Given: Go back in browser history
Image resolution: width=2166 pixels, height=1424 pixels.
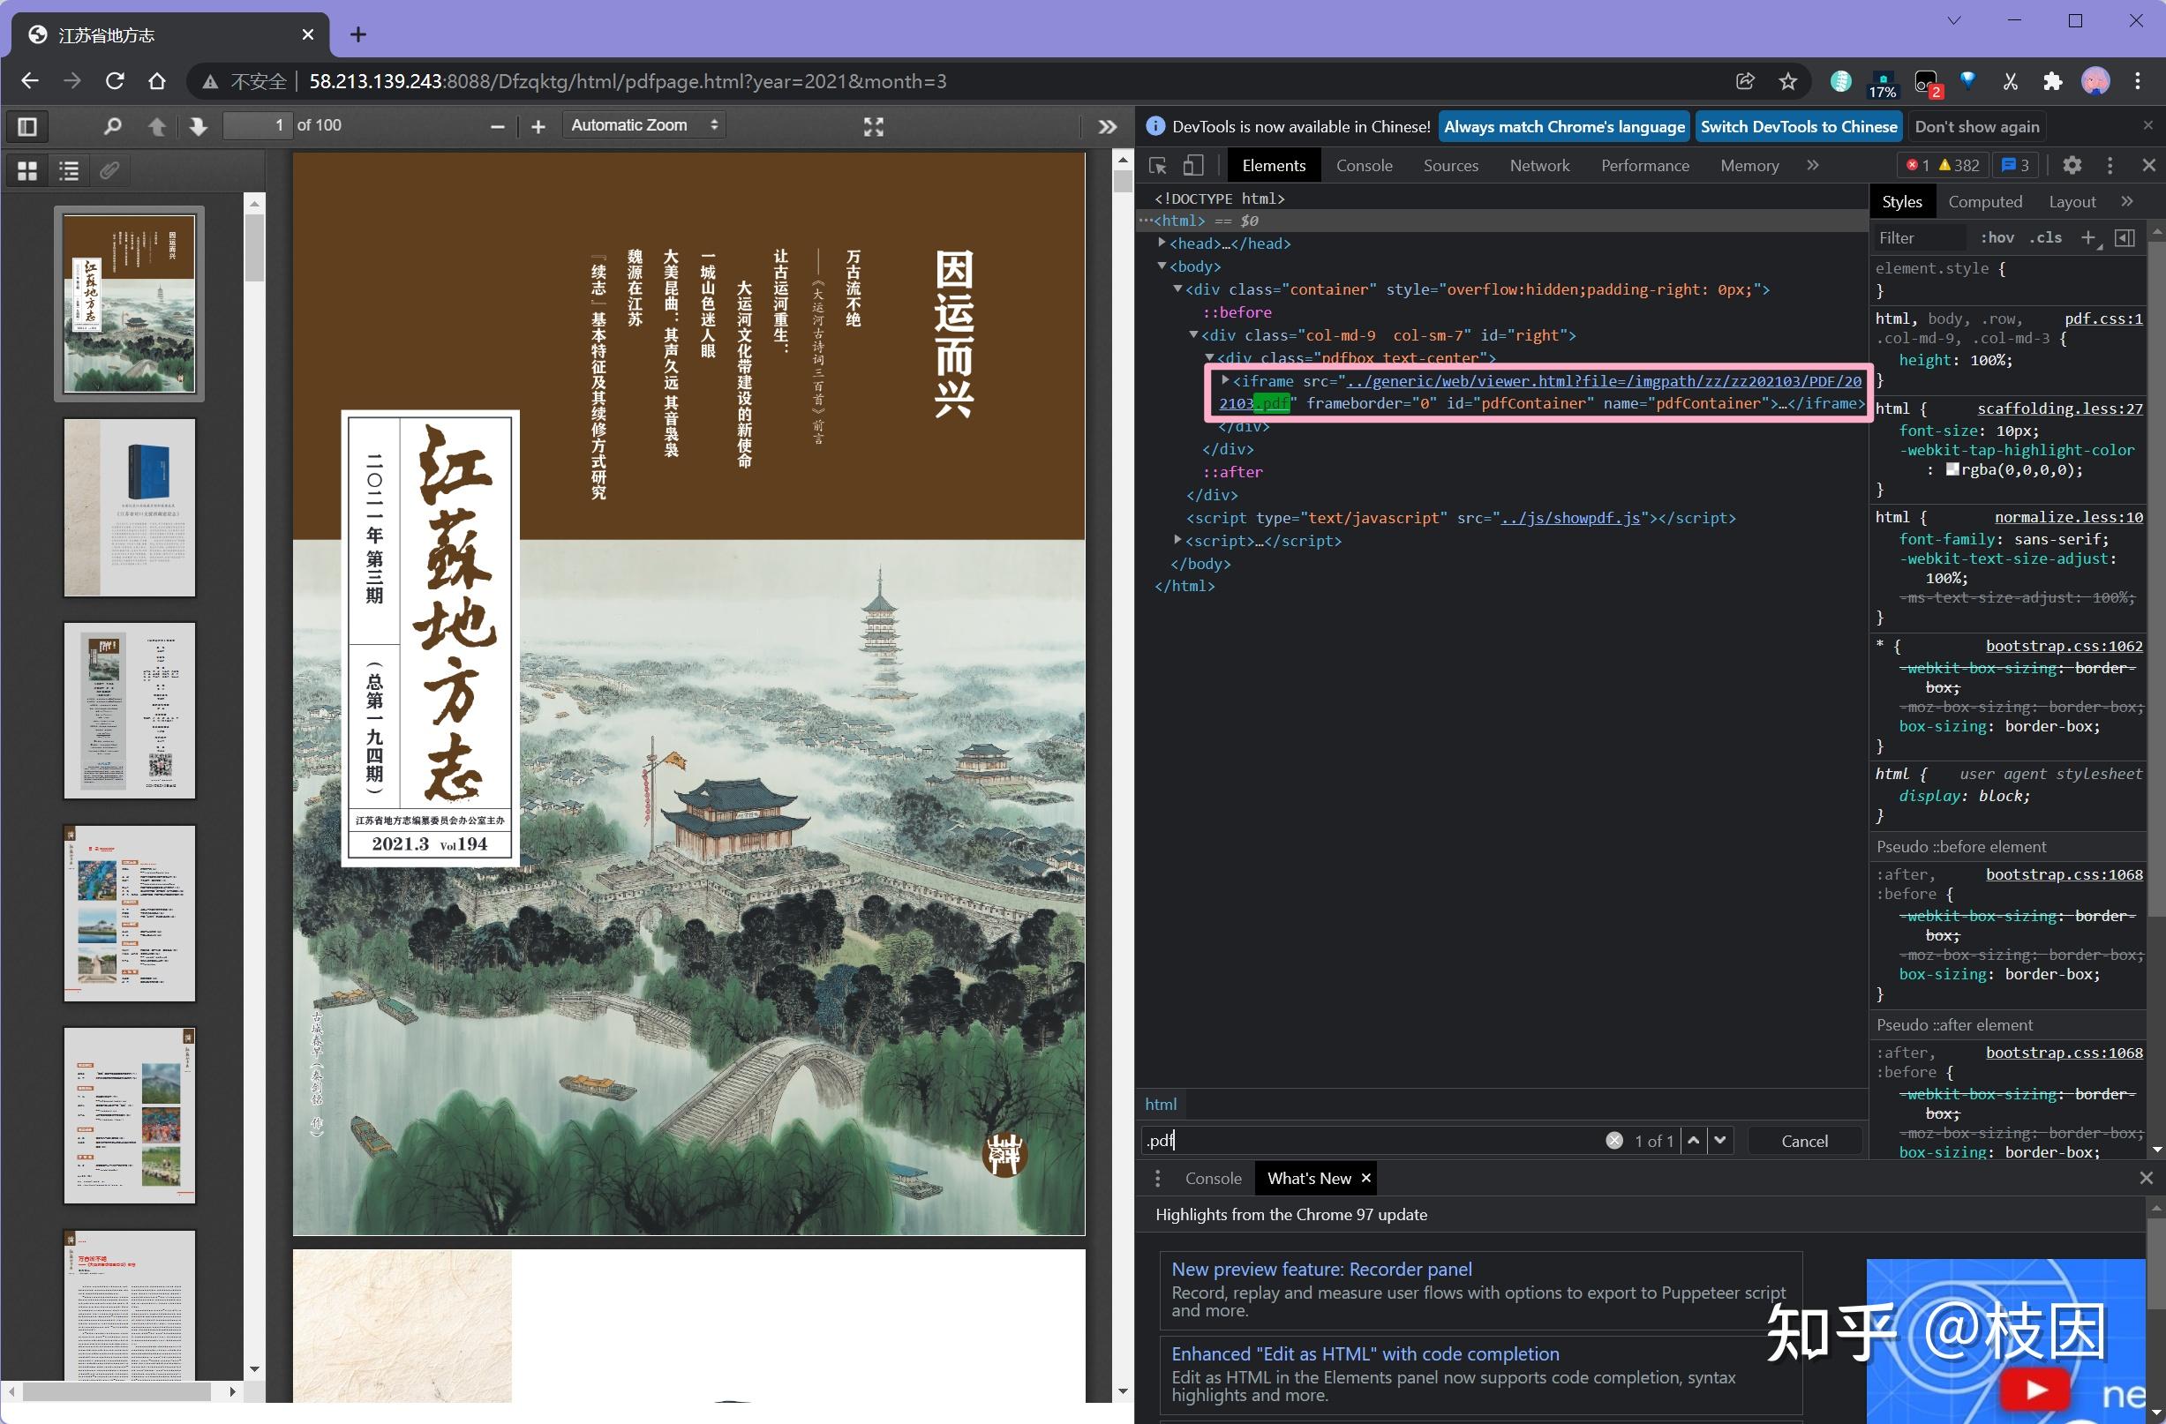Looking at the screenshot, I should click(29, 81).
